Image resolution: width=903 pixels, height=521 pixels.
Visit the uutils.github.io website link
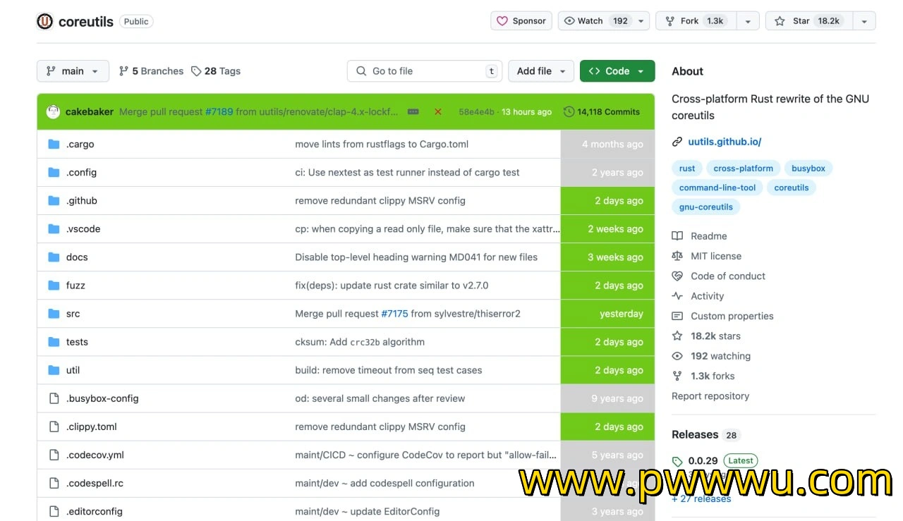tap(725, 142)
